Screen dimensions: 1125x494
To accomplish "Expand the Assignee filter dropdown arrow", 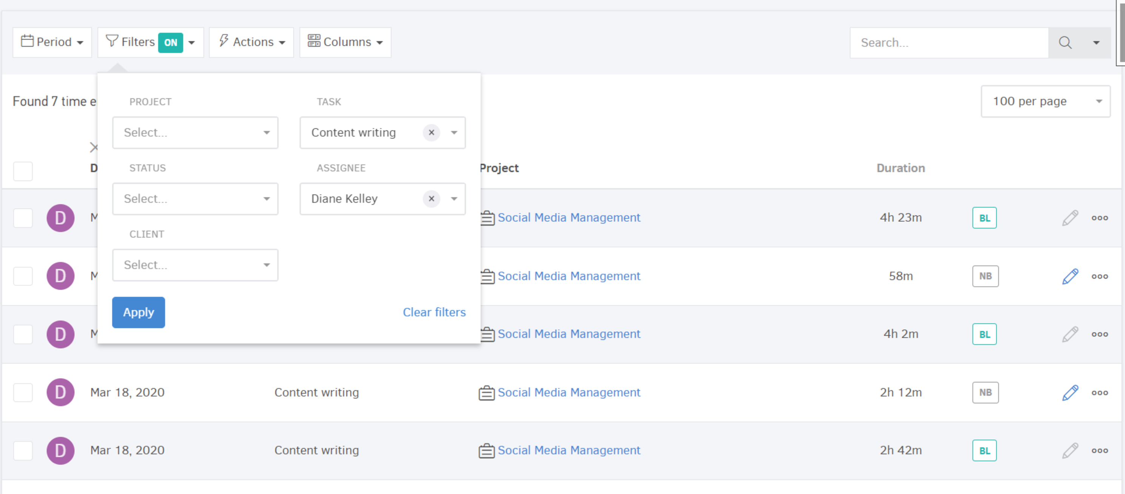I will pos(454,199).
